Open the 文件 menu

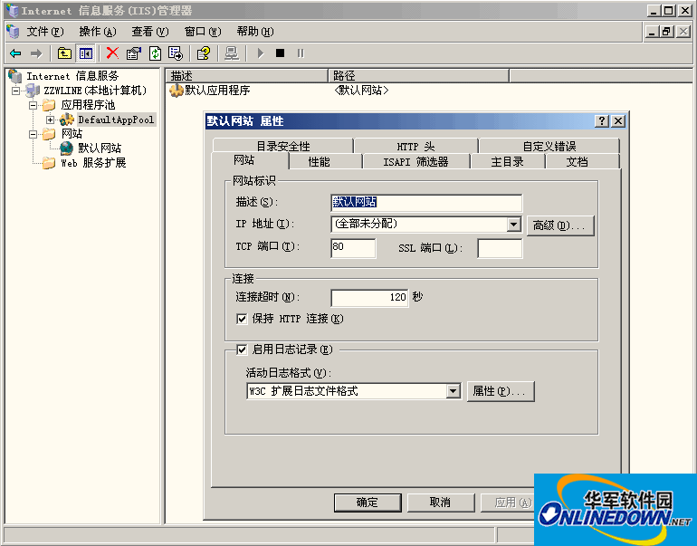coord(45,32)
